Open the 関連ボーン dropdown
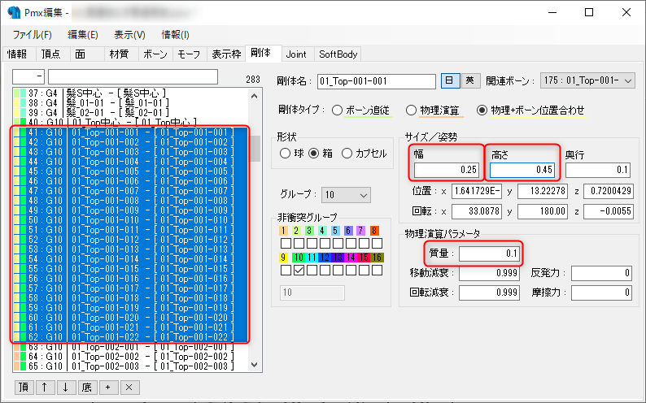The image size is (646, 403). pos(587,80)
